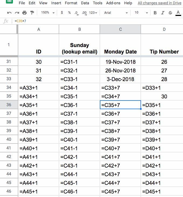Toggle strikethrough formatting
Screen dimensions: 183x197
(170, 13)
